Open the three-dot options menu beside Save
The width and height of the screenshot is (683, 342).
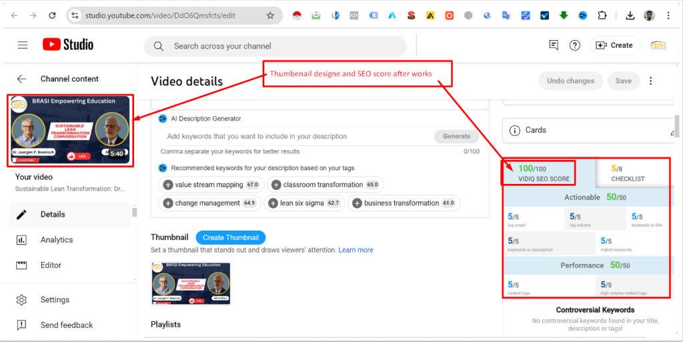[651, 81]
